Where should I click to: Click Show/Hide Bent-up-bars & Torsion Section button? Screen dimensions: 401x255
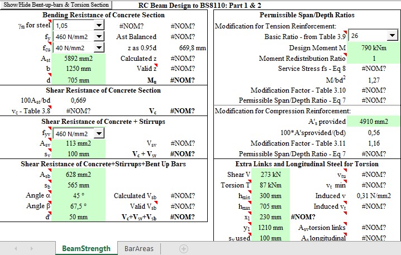[56, 4]
